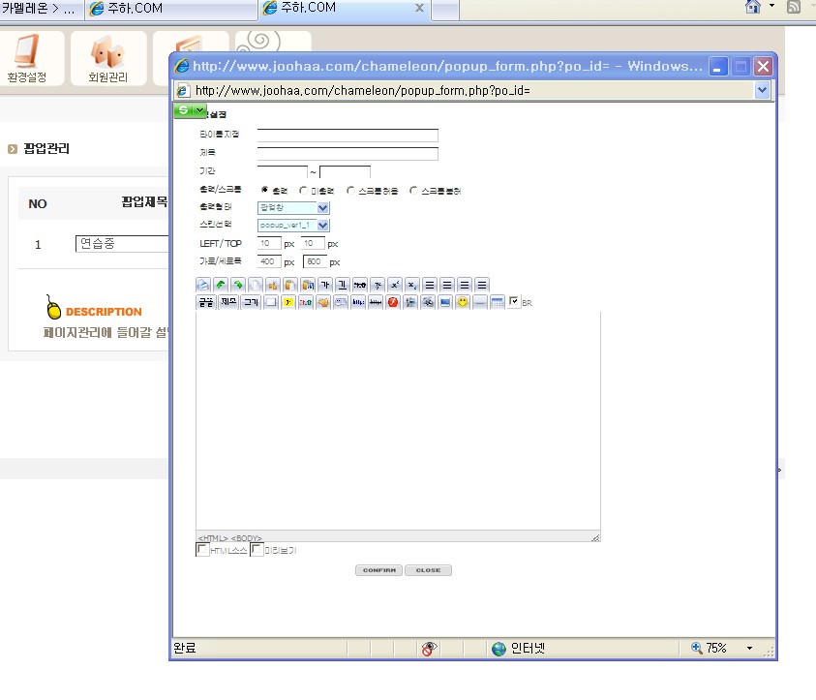Screen dimensions: 816x700
Task: Apply superscript formatting
Action: [395, 285]
